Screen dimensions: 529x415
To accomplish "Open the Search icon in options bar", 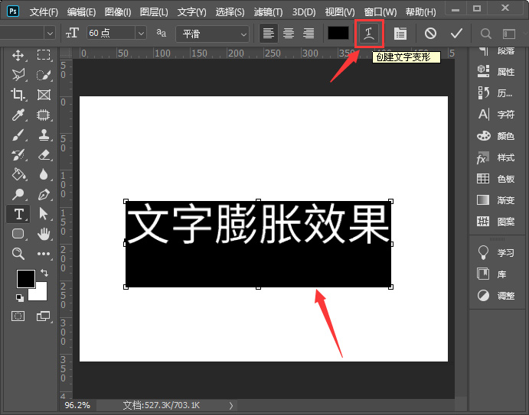I will click(486, 34).
